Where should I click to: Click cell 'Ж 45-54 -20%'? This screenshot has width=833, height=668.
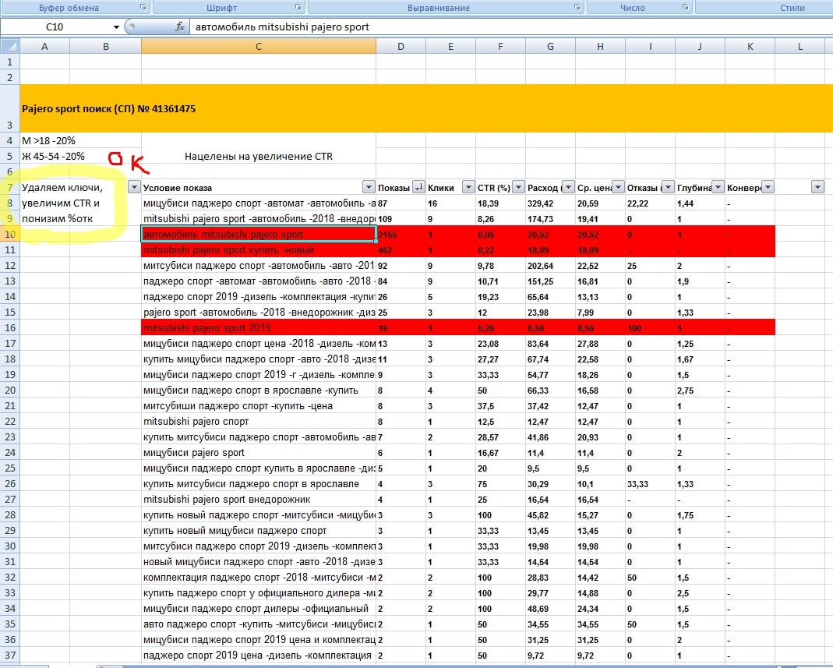click(x=53, y=156)
